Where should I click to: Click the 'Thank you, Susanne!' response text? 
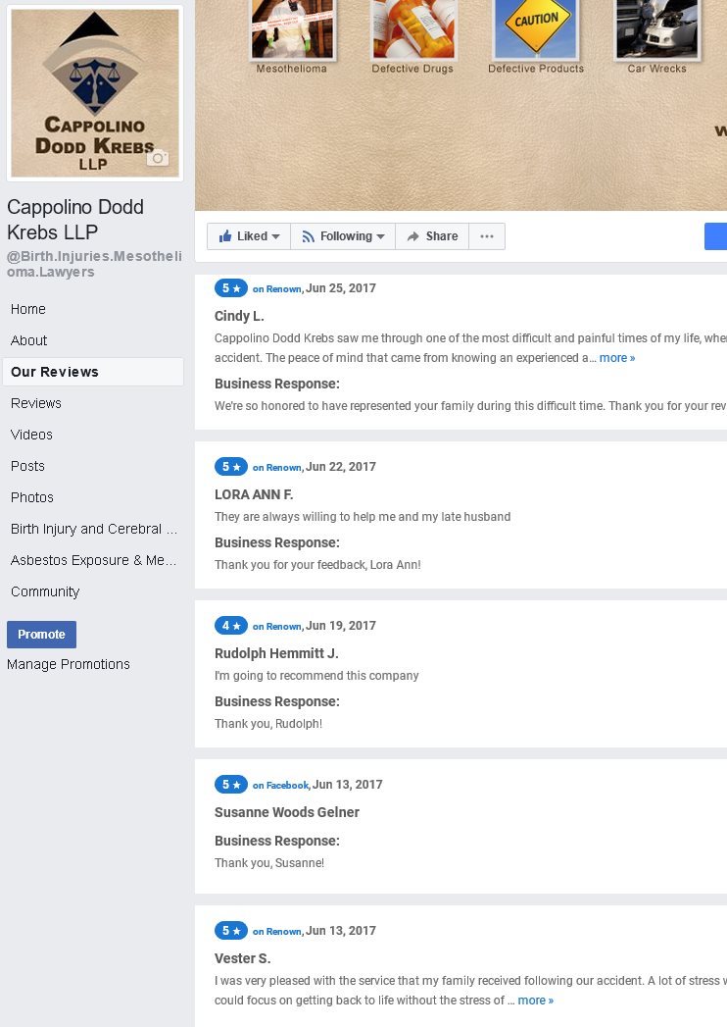[269, 863]
